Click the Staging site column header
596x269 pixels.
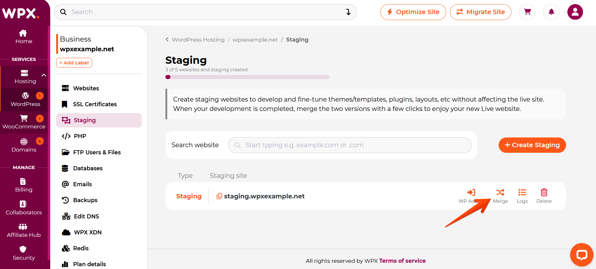pos(228,176)
